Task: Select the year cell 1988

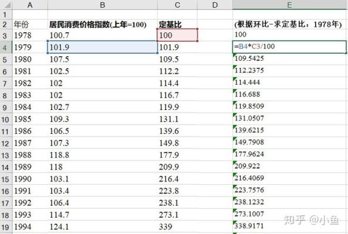Action: coord(30,155)
